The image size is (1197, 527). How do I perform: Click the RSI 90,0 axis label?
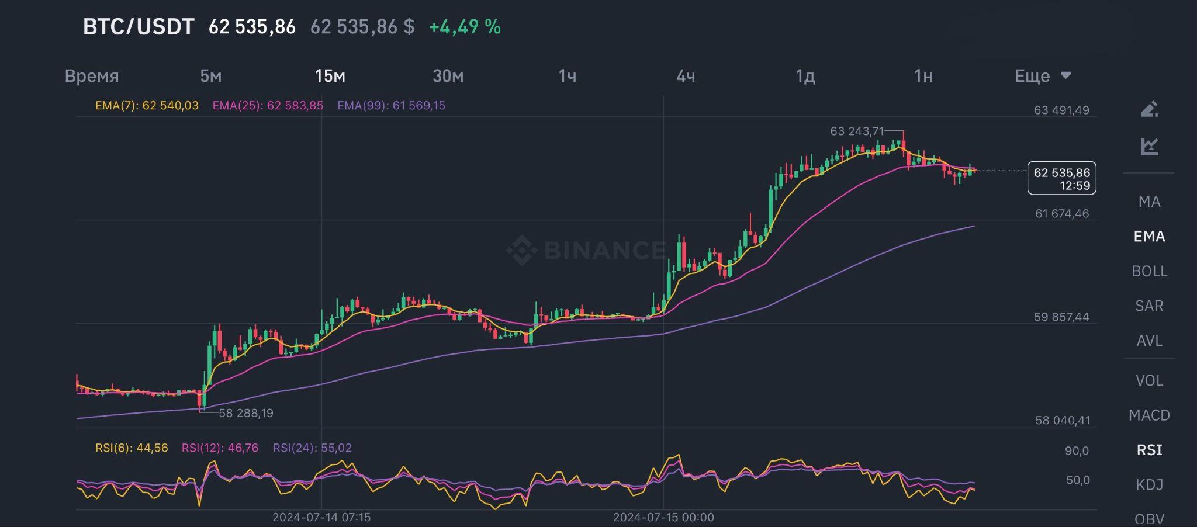[x=1077, y=451]
